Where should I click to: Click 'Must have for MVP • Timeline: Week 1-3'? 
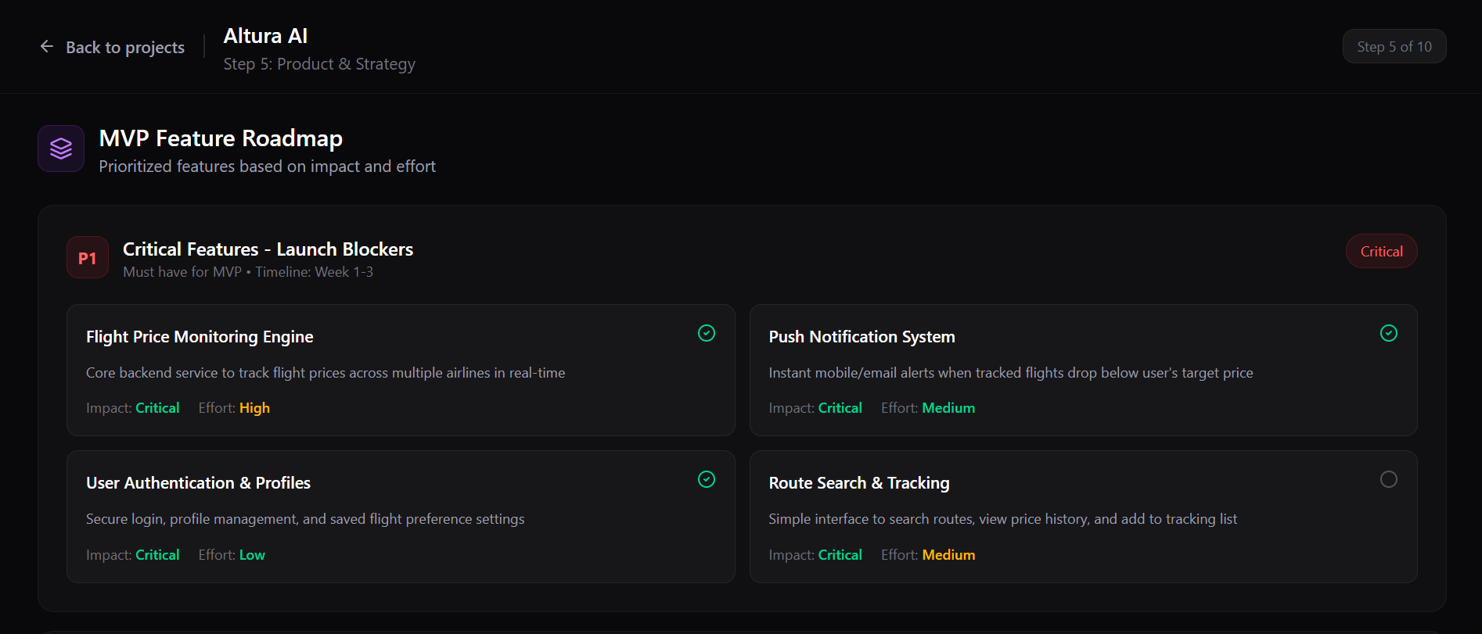click(x=248, y=272)
